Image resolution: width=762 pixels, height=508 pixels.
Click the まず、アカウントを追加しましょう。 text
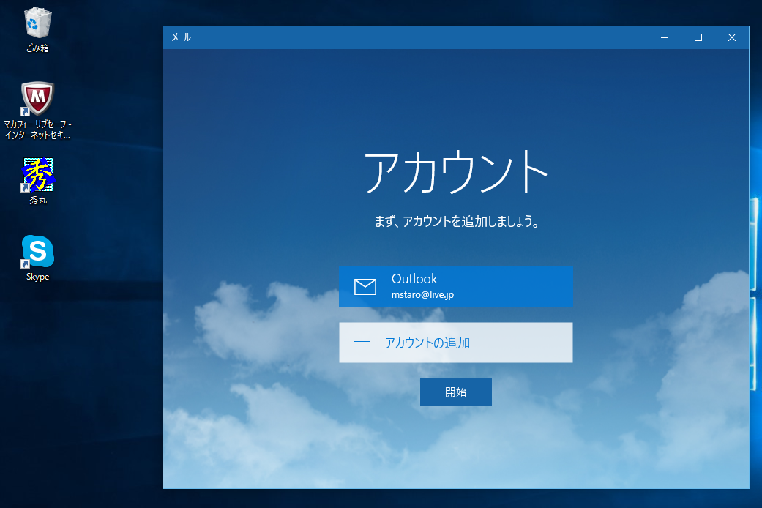456,222
